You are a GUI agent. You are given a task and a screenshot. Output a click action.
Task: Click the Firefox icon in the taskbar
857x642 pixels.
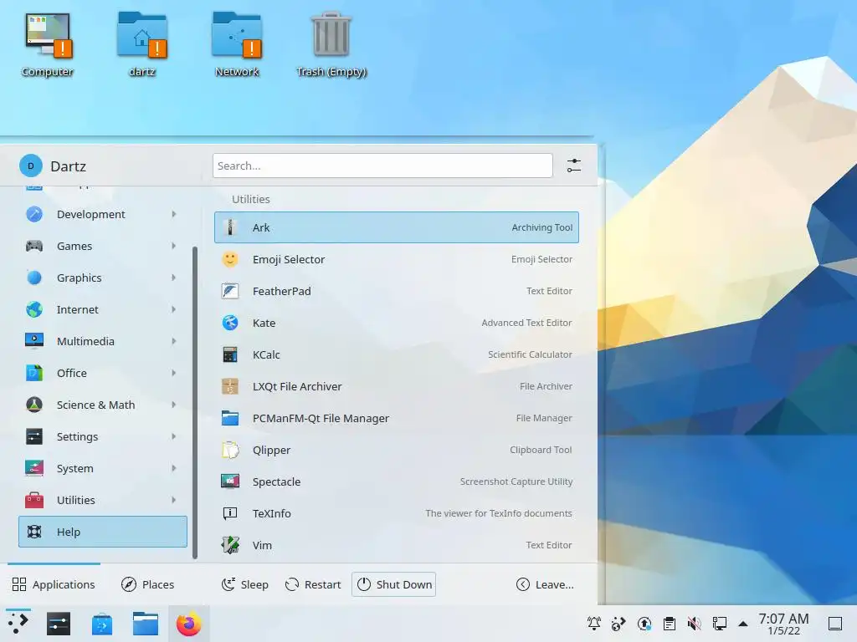click(188, 624)
